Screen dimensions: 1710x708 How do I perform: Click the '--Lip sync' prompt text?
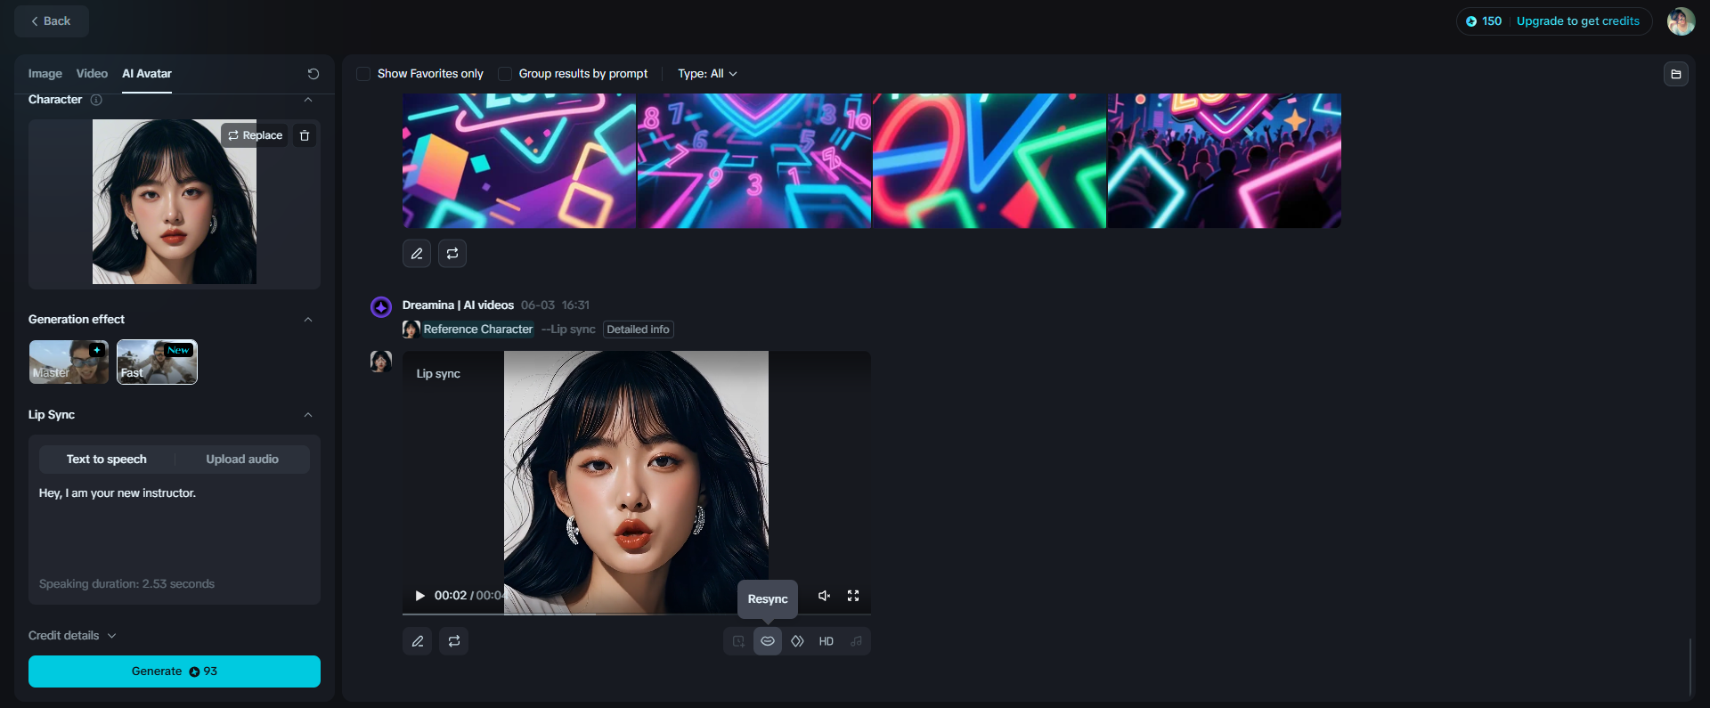coord(568,330)
